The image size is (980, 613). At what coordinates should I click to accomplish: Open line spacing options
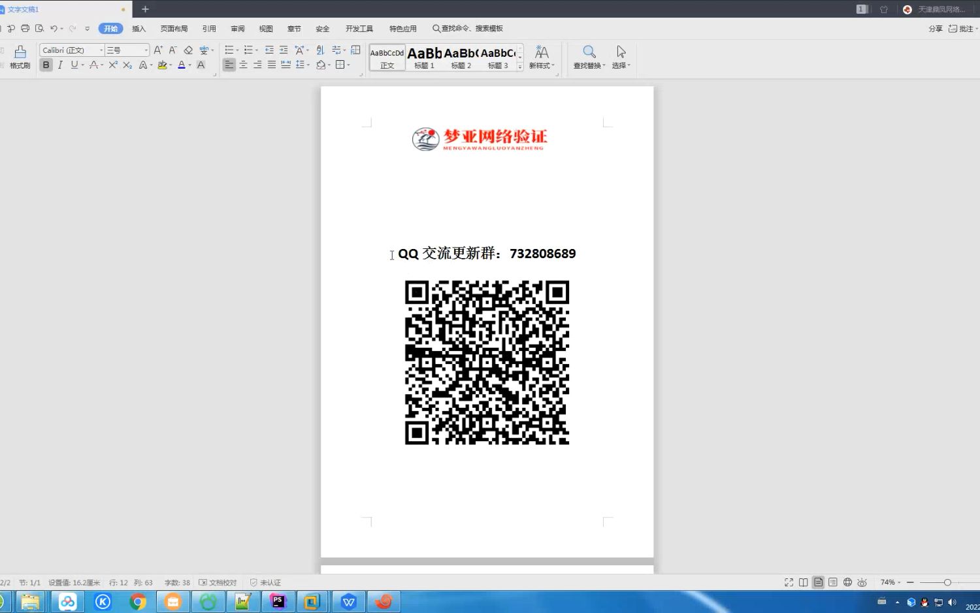coord(302,65)
